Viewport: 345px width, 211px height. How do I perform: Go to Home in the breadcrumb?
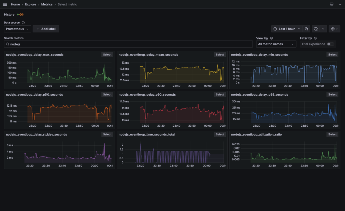tap(15, 4)
